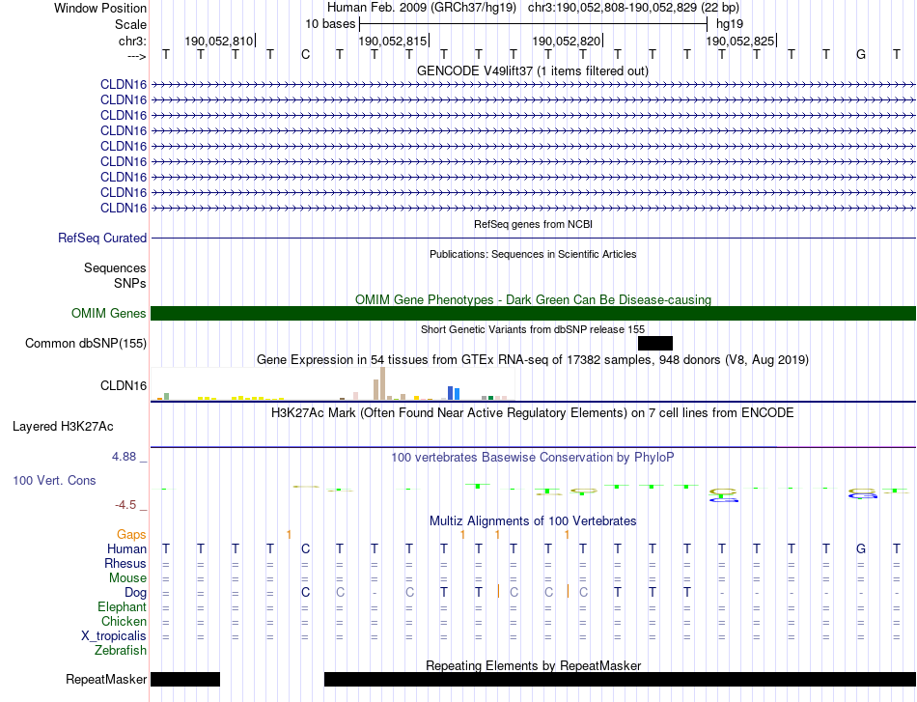This screenshot has height=702, width=917.
Task: Open the GTEx Gene Expression track title
Action: [x=533, y=360]
